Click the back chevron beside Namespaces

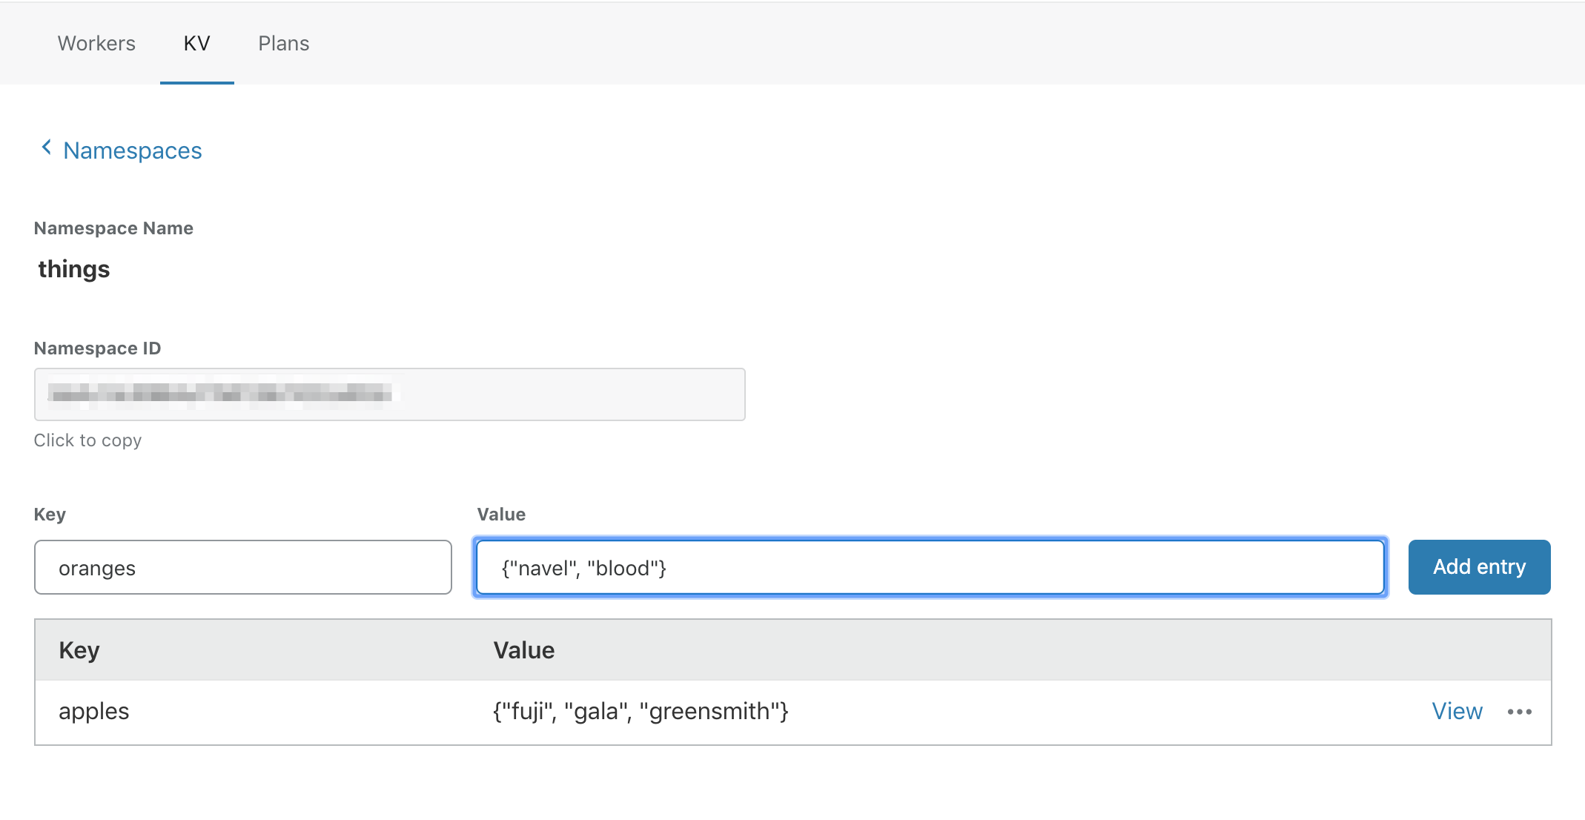coord(46,148)
